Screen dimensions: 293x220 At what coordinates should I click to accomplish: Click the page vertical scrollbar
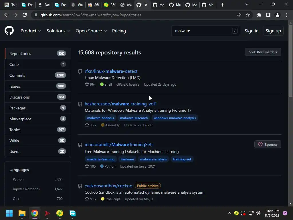click(290, 61)
